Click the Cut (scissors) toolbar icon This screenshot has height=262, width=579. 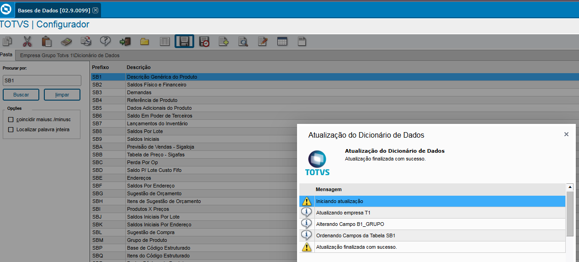coord(27,42)
